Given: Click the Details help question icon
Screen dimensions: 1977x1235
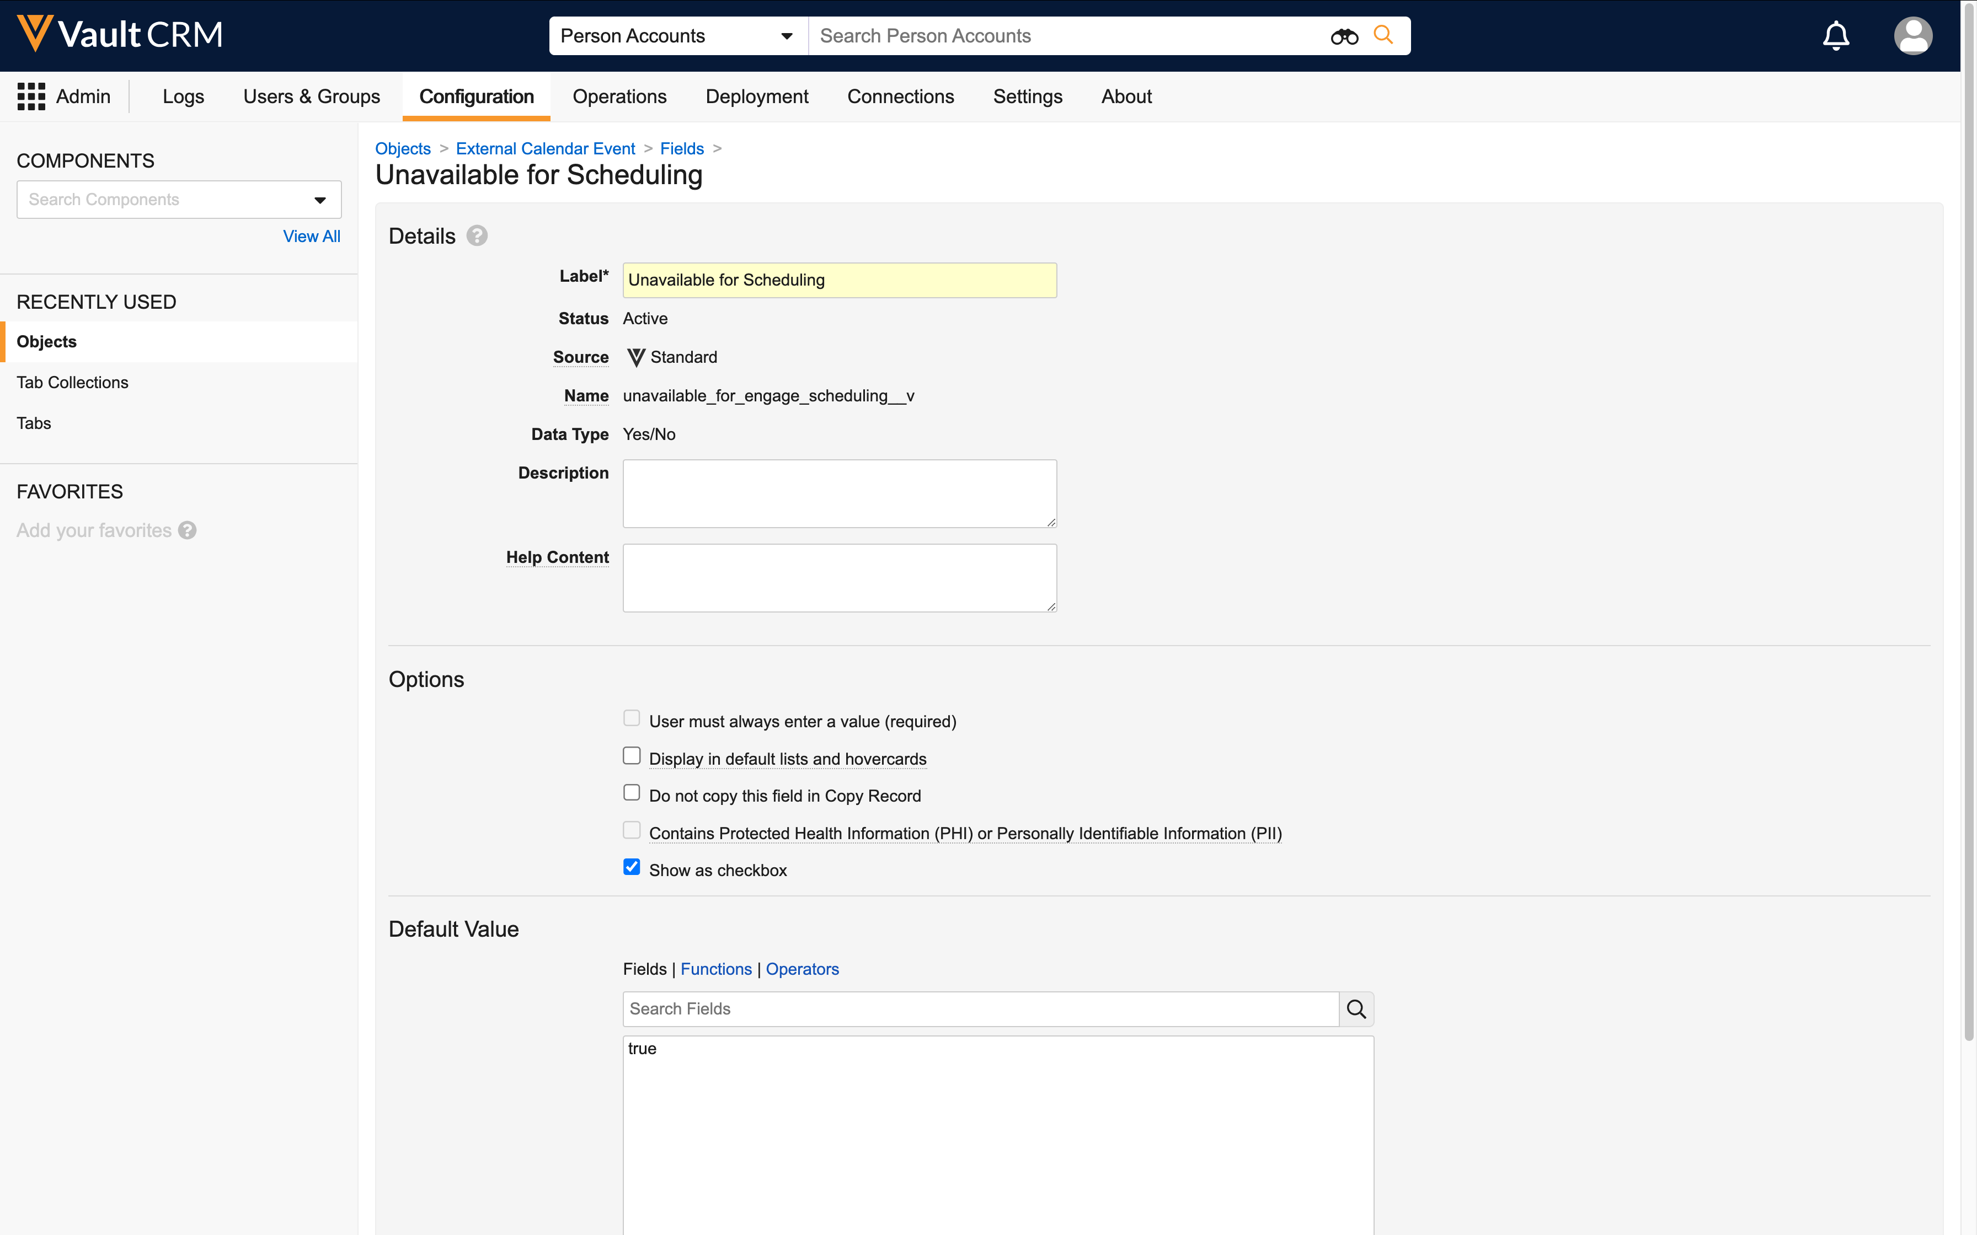Looking at the screenshot, I should coord(477,236).
